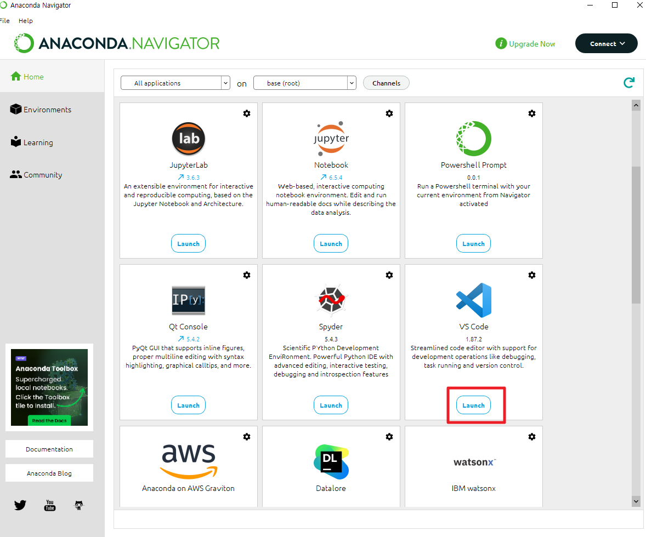The image size is (646, 537).
Task: Click the VS Code blue logo icon
Action: [x=474, y=300]
